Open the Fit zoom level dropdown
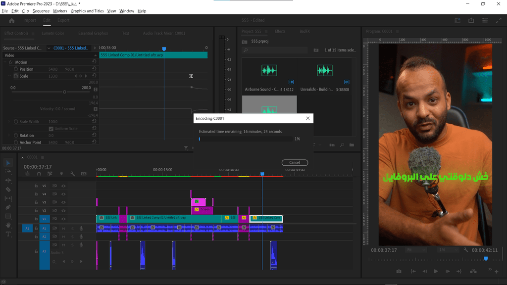This screenshot has height=285, width=507. coord(416,250)
